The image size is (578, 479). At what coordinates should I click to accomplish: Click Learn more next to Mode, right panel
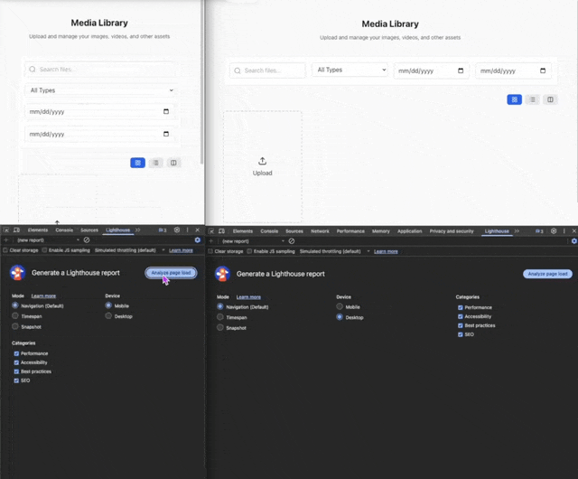pos(248,297)
